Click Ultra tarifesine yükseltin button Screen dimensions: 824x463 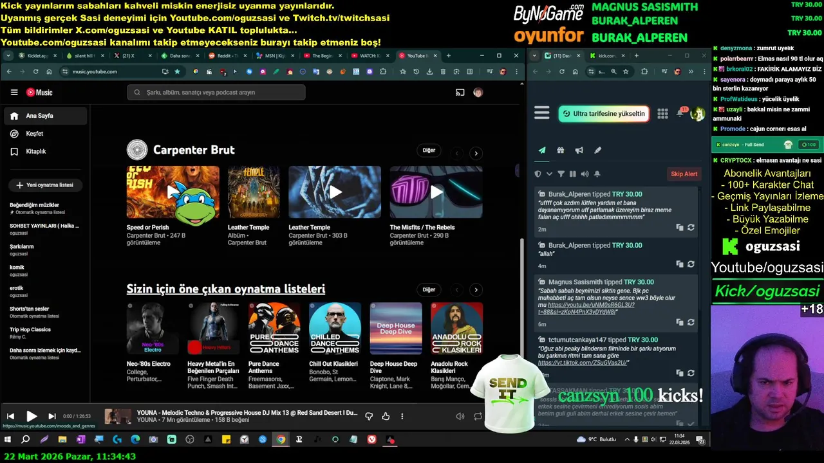pyautogui.click(x=603, y=114)
